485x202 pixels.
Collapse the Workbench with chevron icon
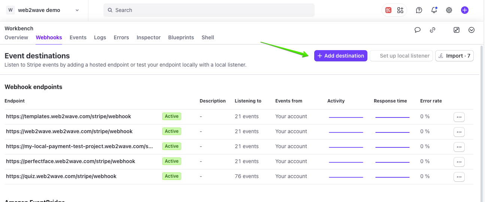coord(472,30)
